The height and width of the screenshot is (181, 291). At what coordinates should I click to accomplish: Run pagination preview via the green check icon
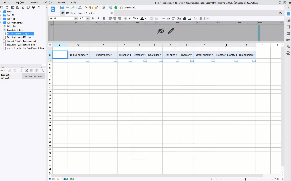[116, 8]
